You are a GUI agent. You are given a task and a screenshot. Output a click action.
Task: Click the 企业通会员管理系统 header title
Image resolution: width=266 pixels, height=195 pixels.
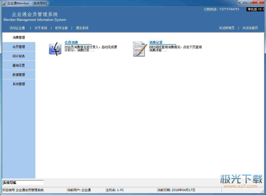tap(35, 14)
